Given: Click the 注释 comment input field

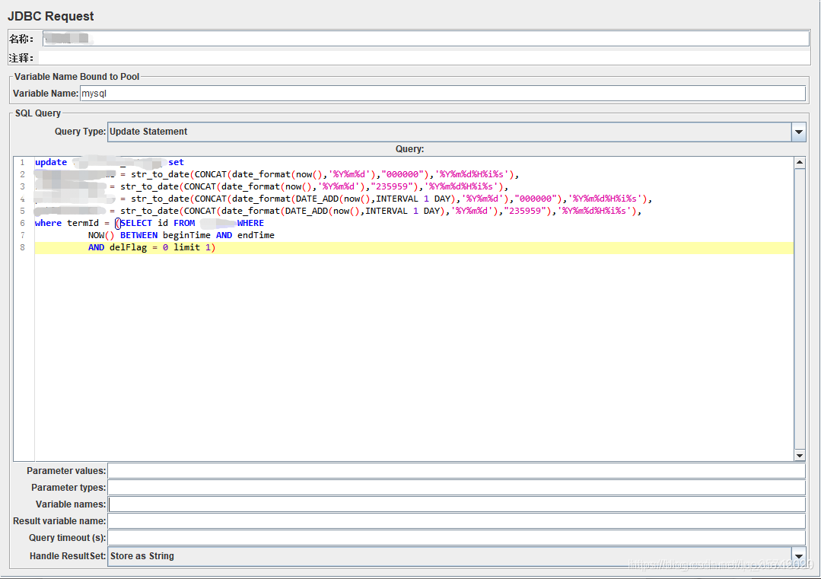Looking at the screenshot, I should pyautogui.click(x=424, y=58).
